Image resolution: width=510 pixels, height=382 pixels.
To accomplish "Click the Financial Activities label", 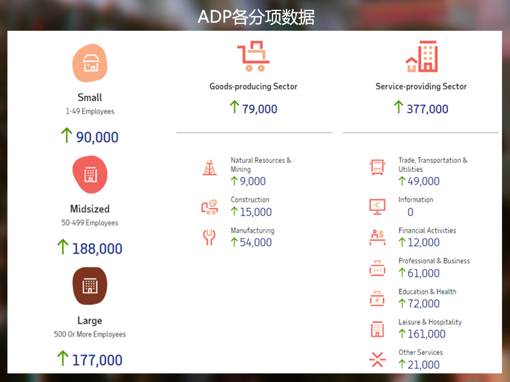I will pyautogui.click(x=427, y=230).
